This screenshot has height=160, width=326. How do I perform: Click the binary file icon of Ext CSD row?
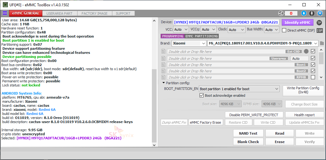pos(163,51)
